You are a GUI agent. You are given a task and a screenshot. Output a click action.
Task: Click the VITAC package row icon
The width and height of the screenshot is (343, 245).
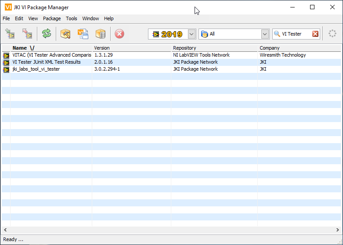6,55
